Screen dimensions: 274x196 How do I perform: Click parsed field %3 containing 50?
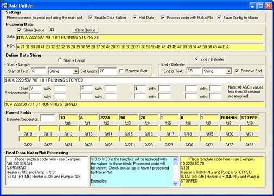[129, 118]
